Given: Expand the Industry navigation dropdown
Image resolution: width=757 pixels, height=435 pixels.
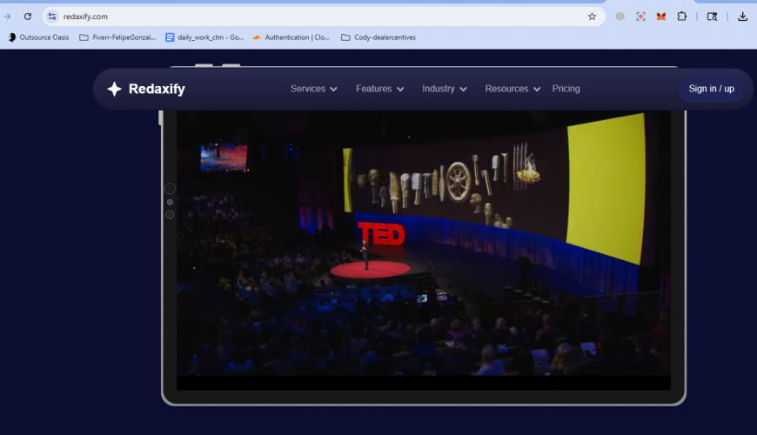Looking at the screenshot, I should point(445,89).
